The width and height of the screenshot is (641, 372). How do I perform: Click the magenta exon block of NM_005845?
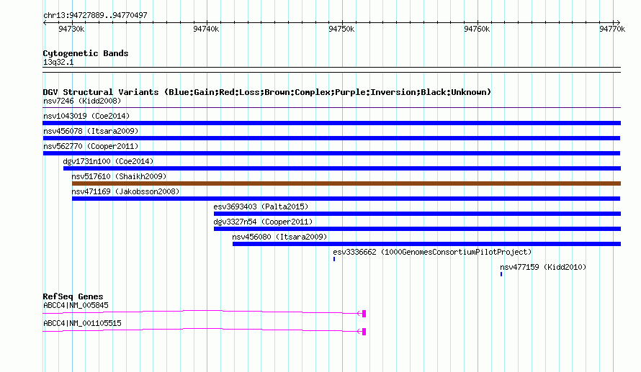click(x=364, y=314)
